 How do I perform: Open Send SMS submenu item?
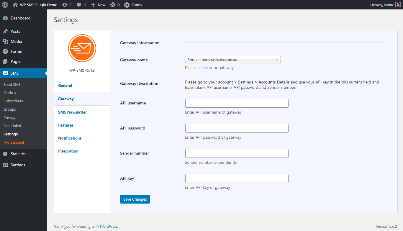coord(12,84)
